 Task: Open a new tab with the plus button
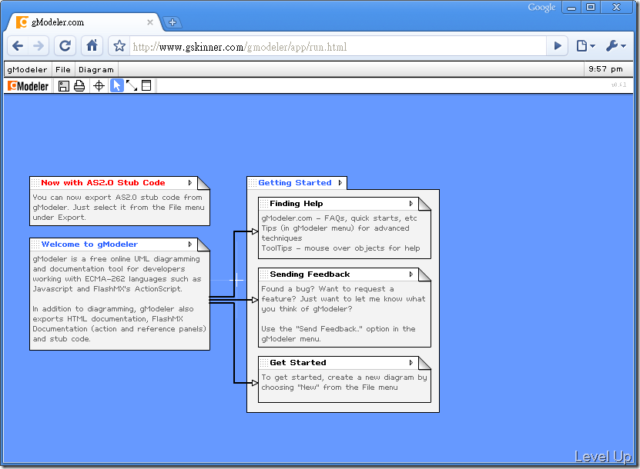click(173, 22)
